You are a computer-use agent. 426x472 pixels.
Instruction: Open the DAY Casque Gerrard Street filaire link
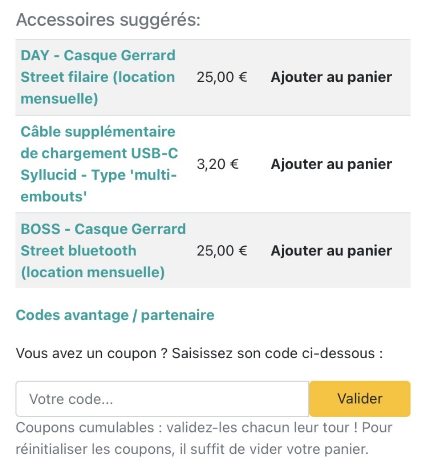[x=98, y=77]
